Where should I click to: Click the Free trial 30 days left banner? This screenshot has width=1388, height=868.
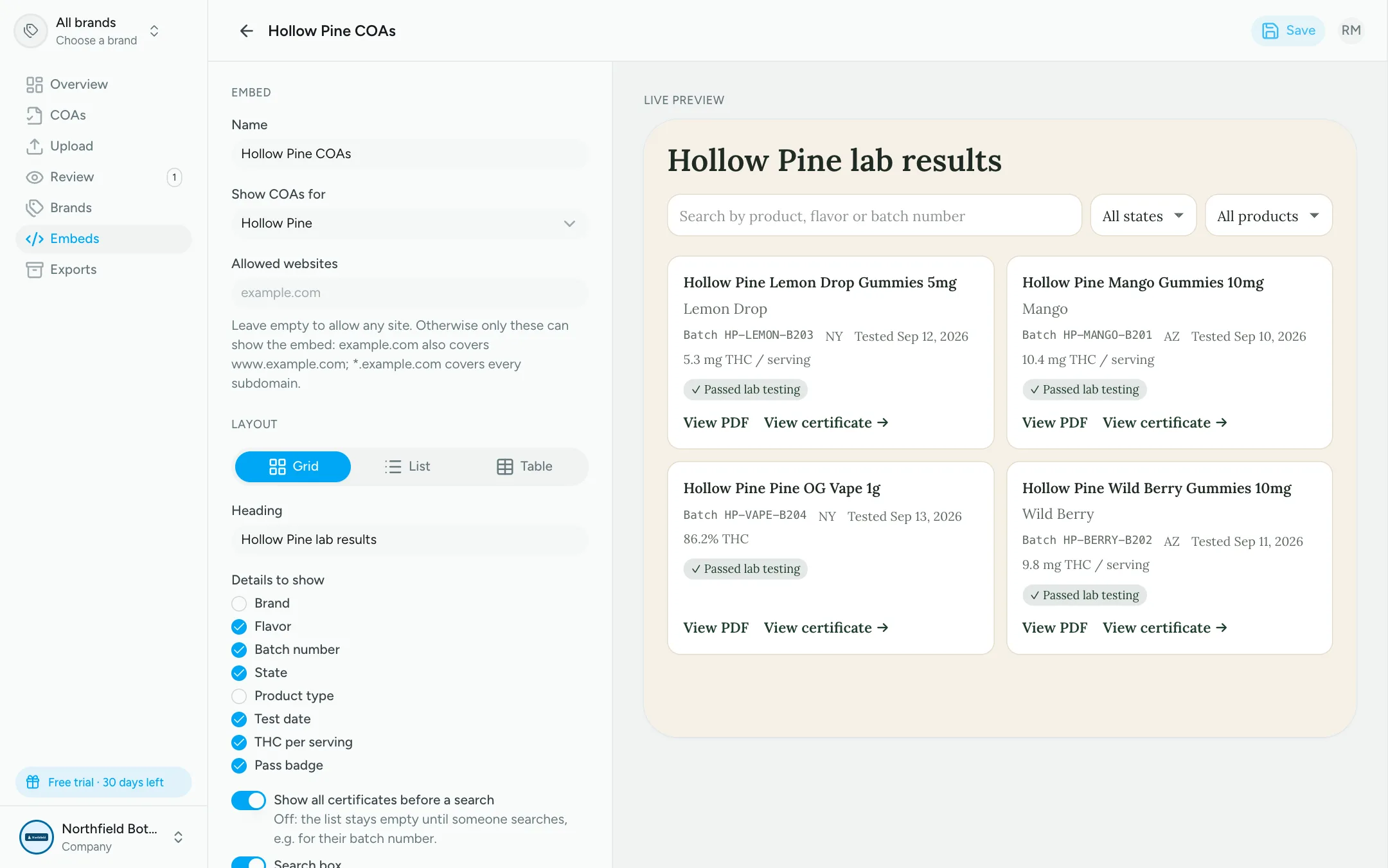[103, 782]
